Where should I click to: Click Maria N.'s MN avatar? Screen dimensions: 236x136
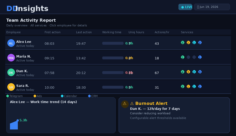(x=11, y=58)
